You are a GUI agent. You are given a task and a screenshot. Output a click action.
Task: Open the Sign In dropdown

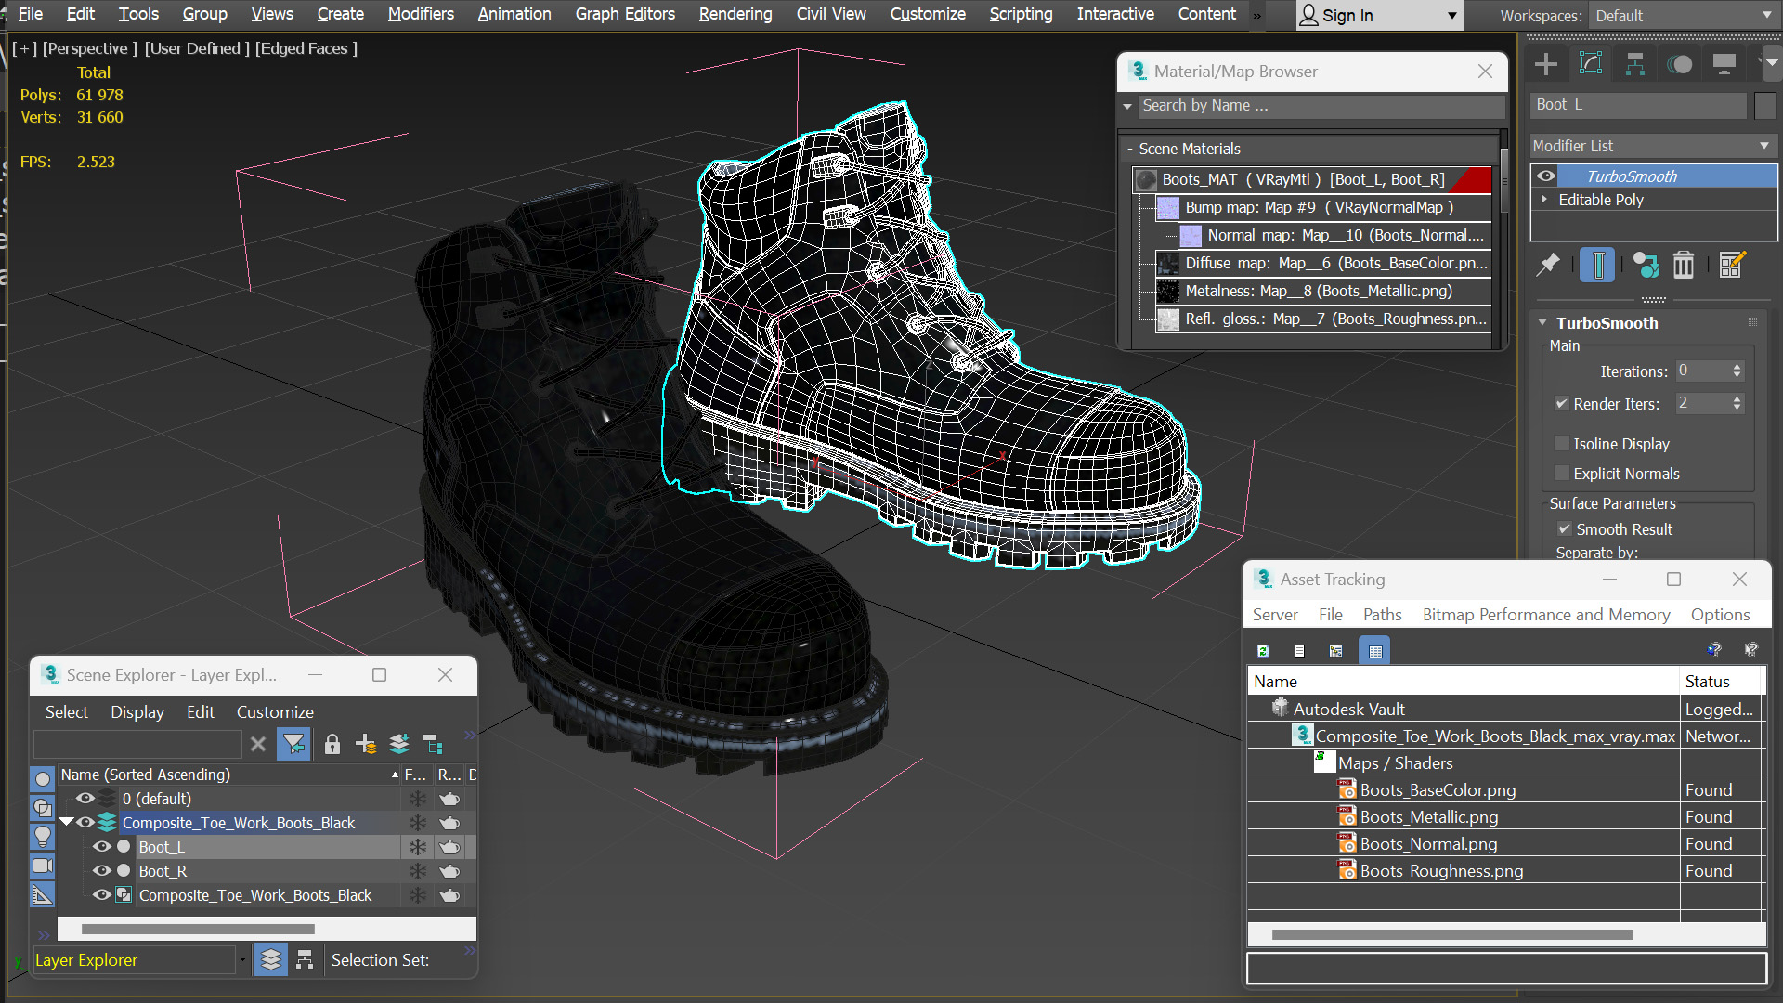[x=1379, y=16]
